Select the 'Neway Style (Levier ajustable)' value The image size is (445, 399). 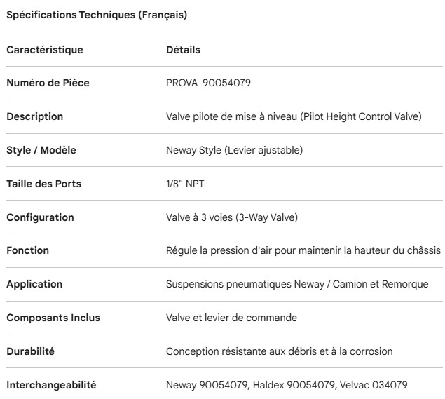coord(234,150)
